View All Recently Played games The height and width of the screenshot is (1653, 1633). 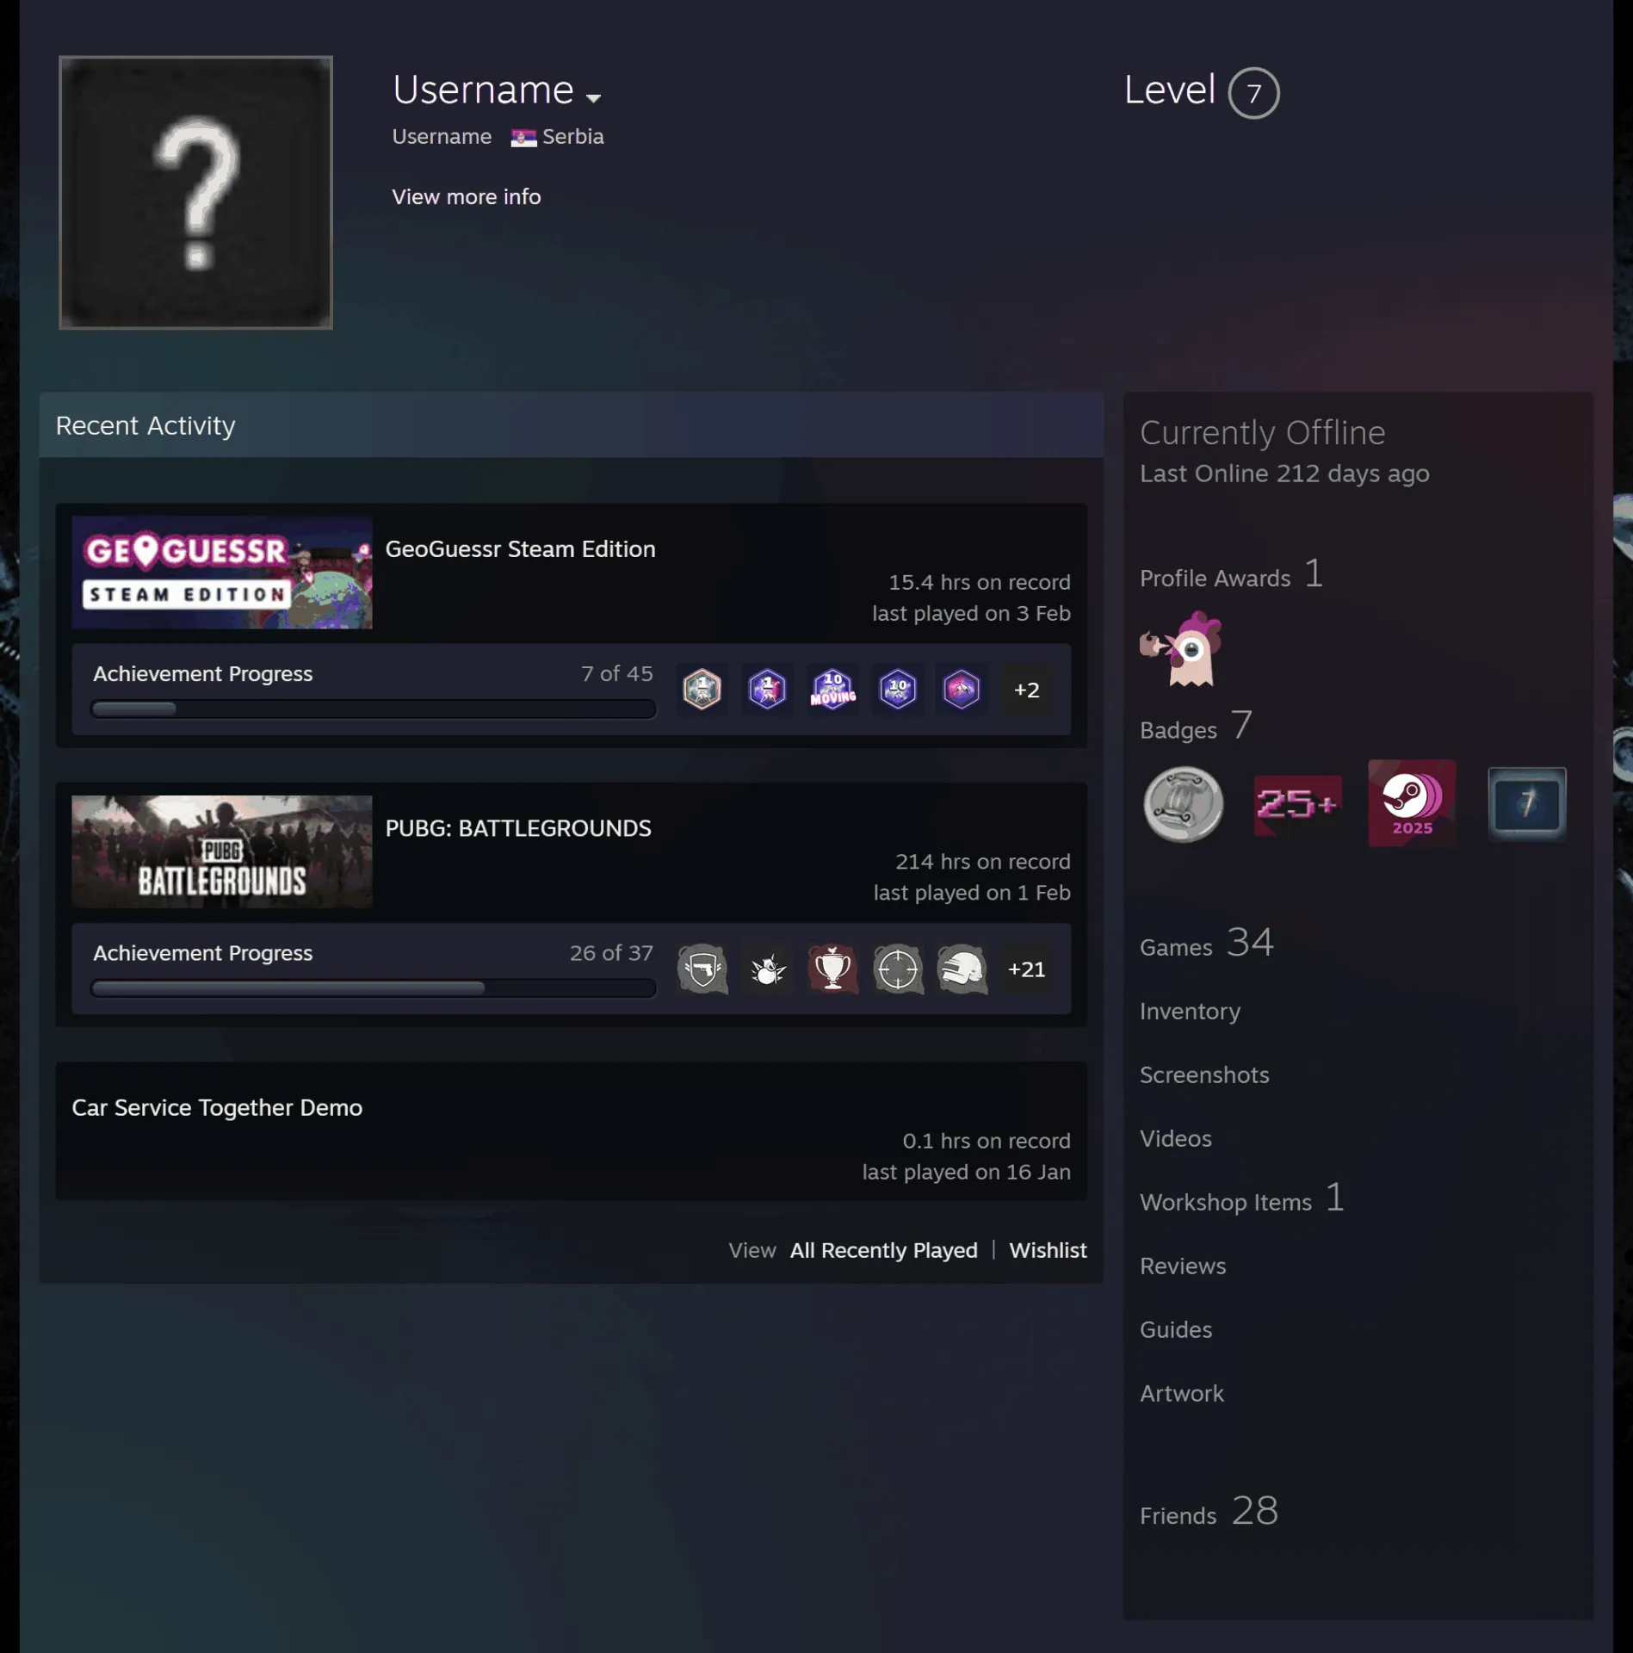(883, 1250)
